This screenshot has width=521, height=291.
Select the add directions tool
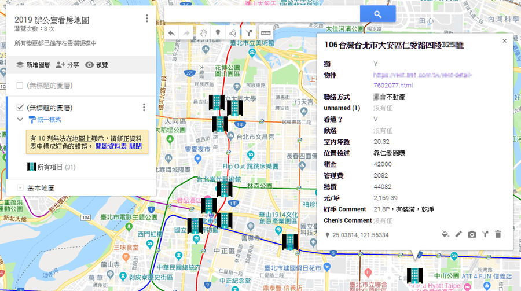point(249,33)
